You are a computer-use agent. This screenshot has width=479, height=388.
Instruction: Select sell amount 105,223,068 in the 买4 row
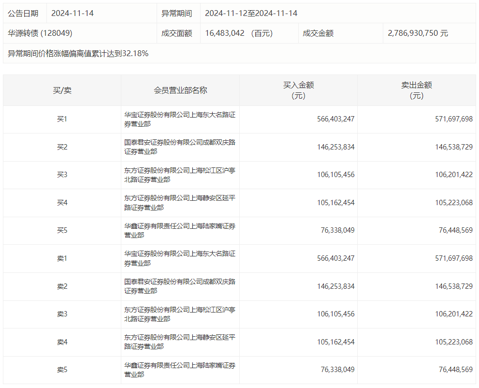(454, 203)
